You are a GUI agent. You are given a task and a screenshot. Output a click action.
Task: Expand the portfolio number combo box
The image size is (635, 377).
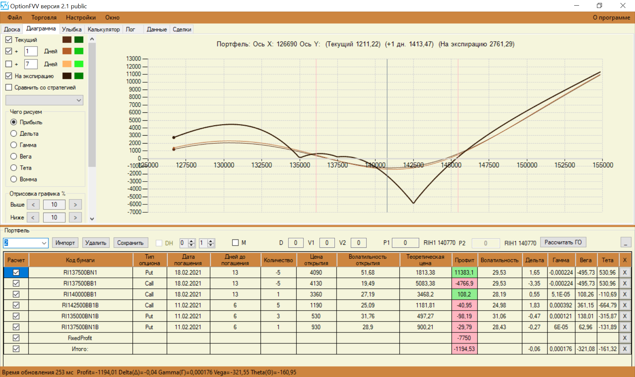pyautogui.click(x=44, y=243)
